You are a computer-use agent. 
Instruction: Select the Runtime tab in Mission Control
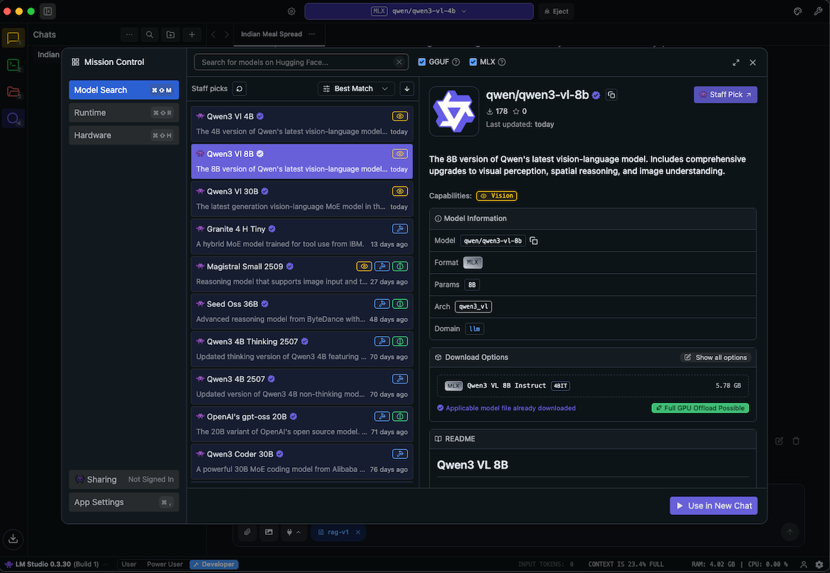pyautogui.click(x=124, y=113)
